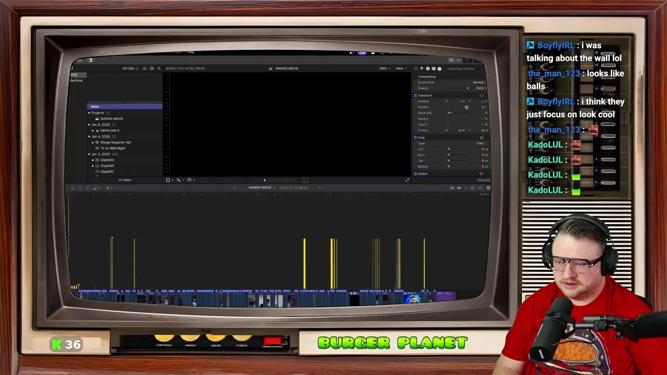Show Crop on-screen controls icon

[x=481, y=137]
